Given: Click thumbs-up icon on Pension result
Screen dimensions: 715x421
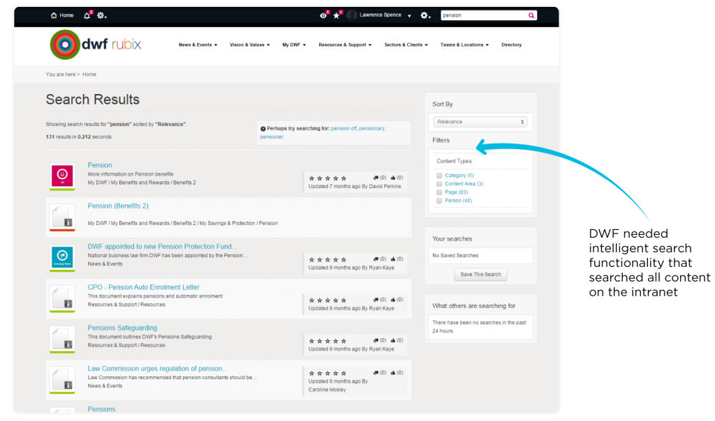Looking at the screenshot, I should pos(393,178).
